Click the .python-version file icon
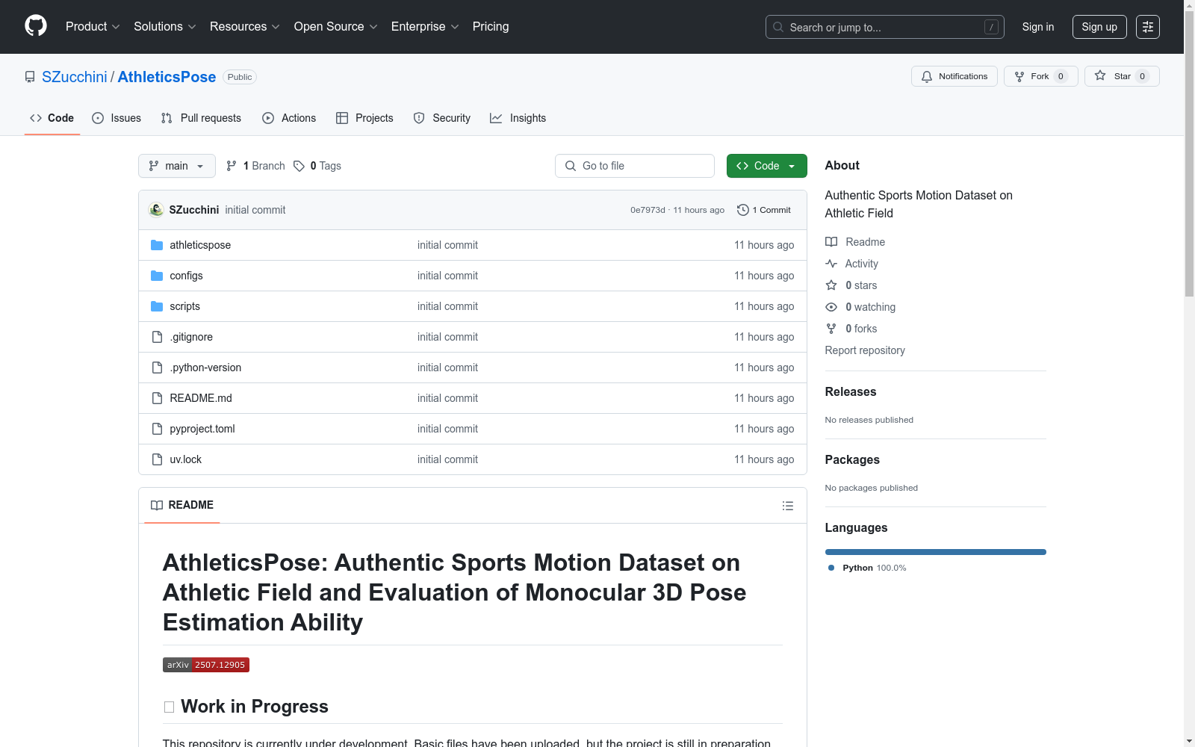The height and width of the screenshot is (747, 1195). click(x=157, y=368)
